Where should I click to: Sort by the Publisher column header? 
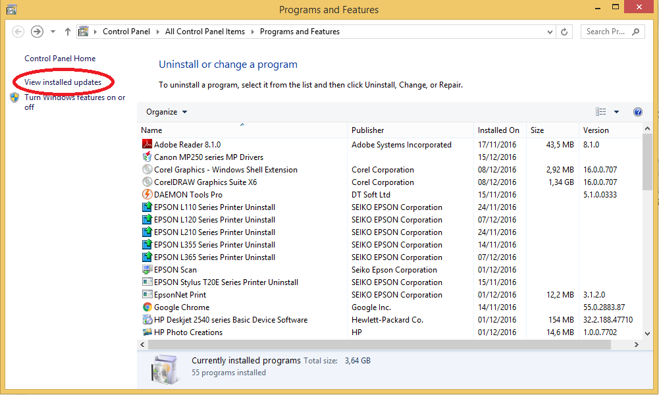point(410,130)
